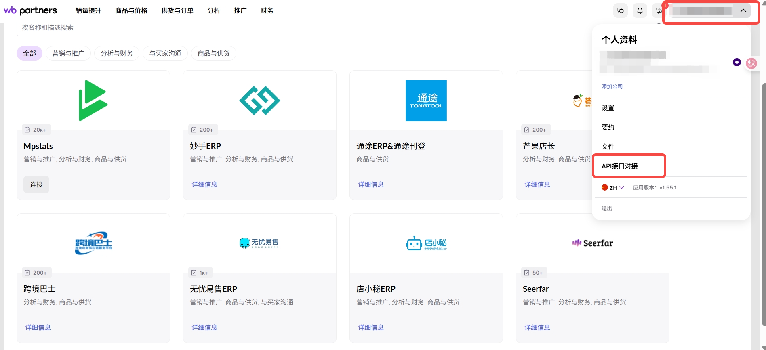The image size is (766, 350).
Task: Open the notifications bell
Action: pos(640,10)
